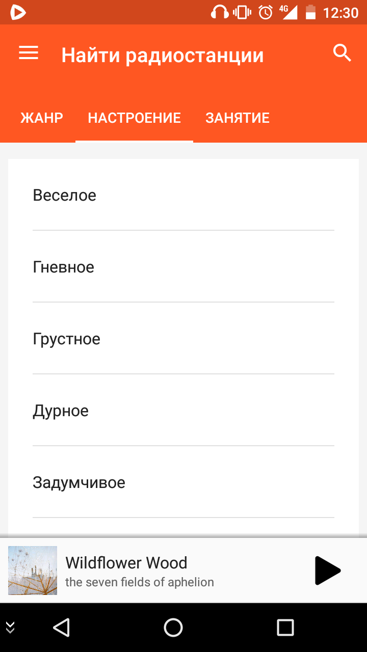Switch to the ЗАНЯТИЕ tab
367x652 pixels.
(x=238, y=118)
